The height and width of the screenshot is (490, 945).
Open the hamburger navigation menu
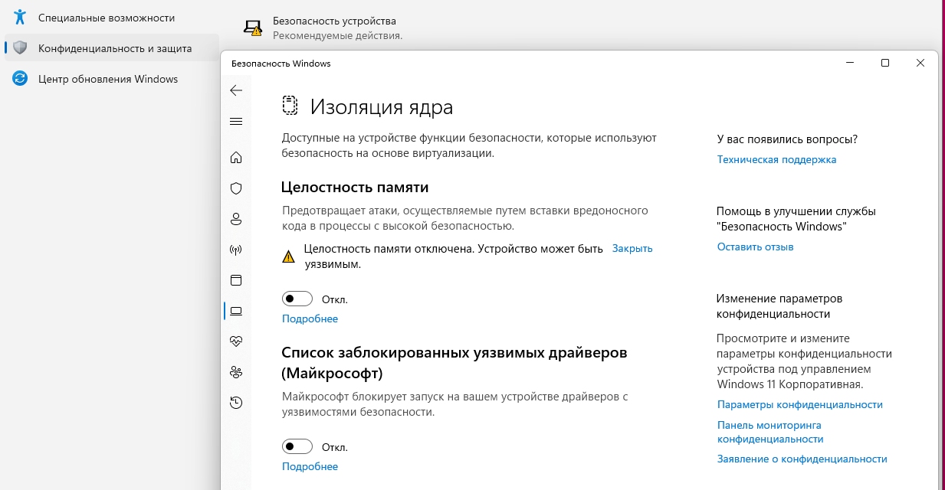[x=236, y=122]
